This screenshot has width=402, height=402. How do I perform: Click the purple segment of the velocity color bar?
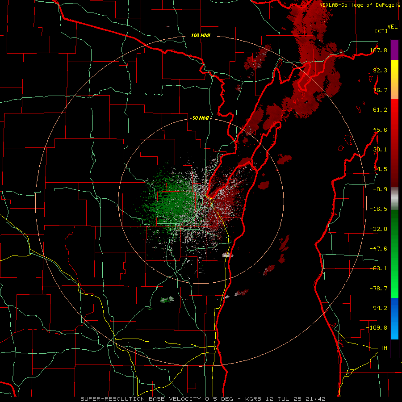point(394,50)
